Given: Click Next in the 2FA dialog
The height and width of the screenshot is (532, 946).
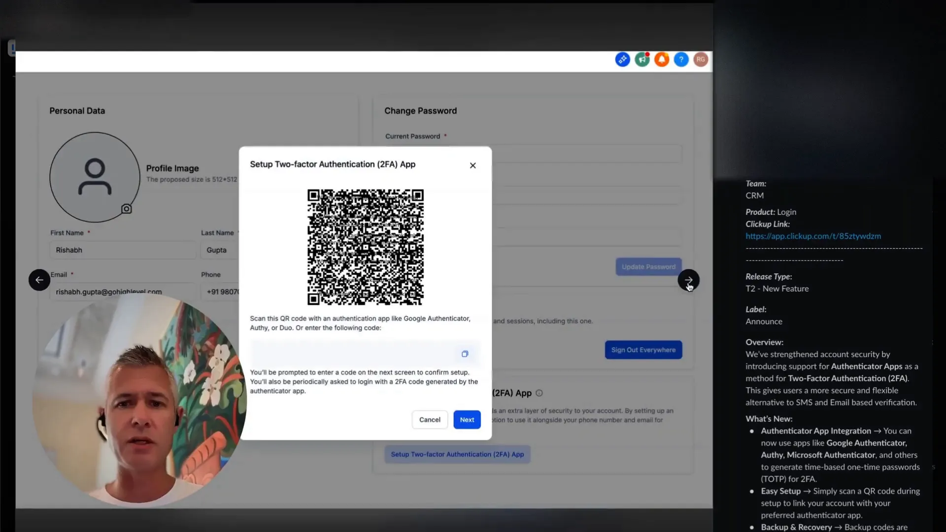Looking at the screenshot, I should tap(467, 420).
